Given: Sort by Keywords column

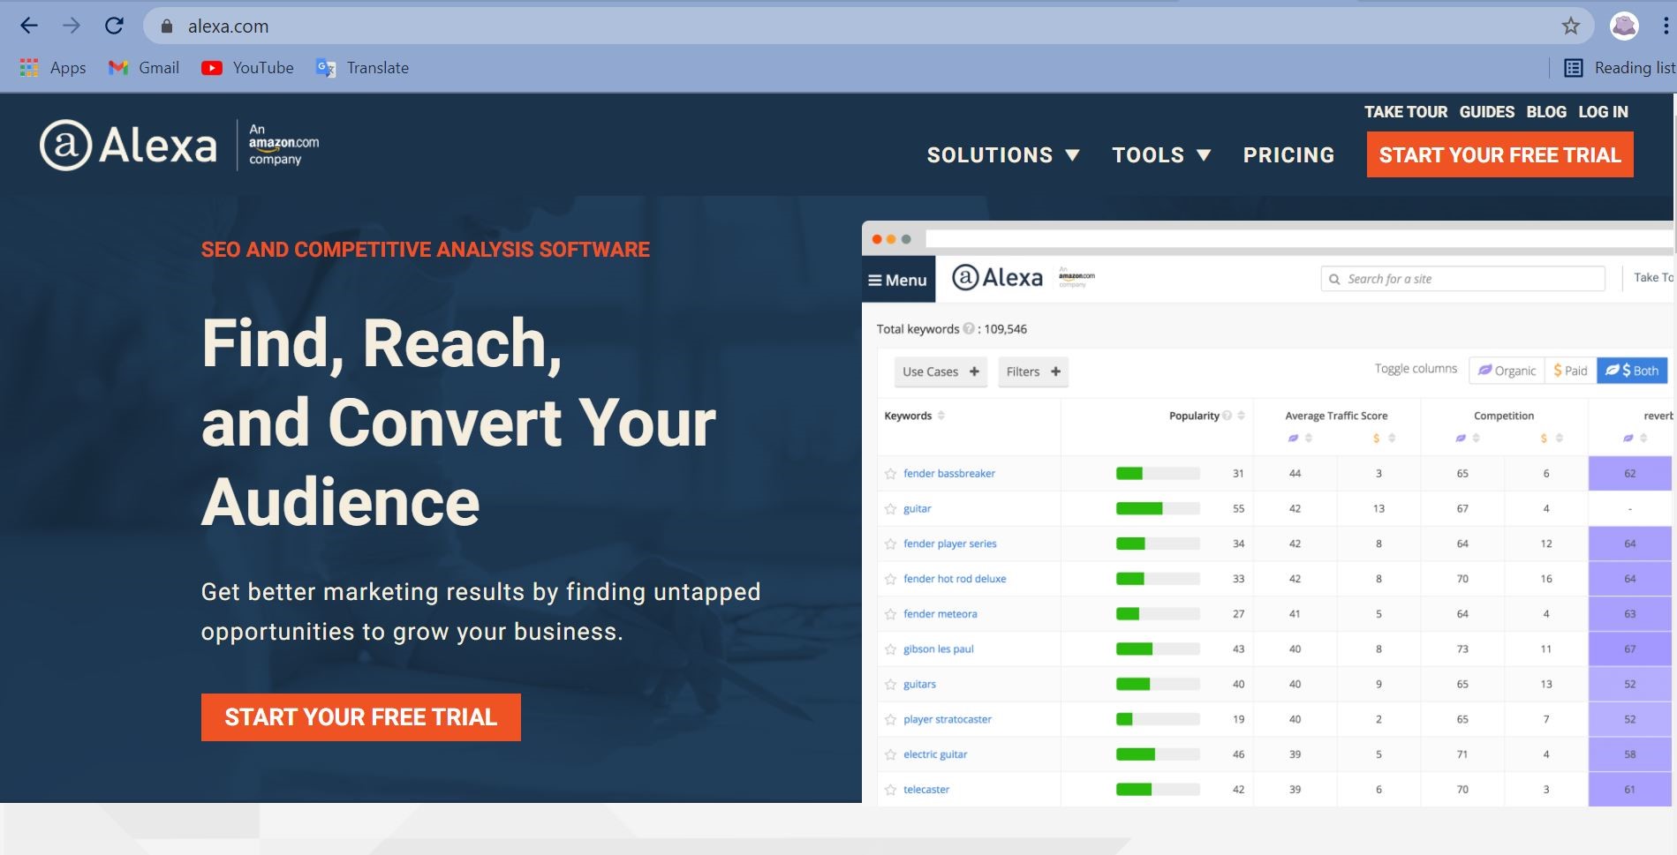Looking at the screenshot, I should (941, 416).
